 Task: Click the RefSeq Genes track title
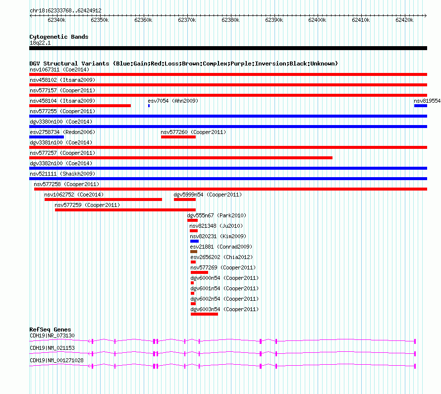click(x=50, y=329)
